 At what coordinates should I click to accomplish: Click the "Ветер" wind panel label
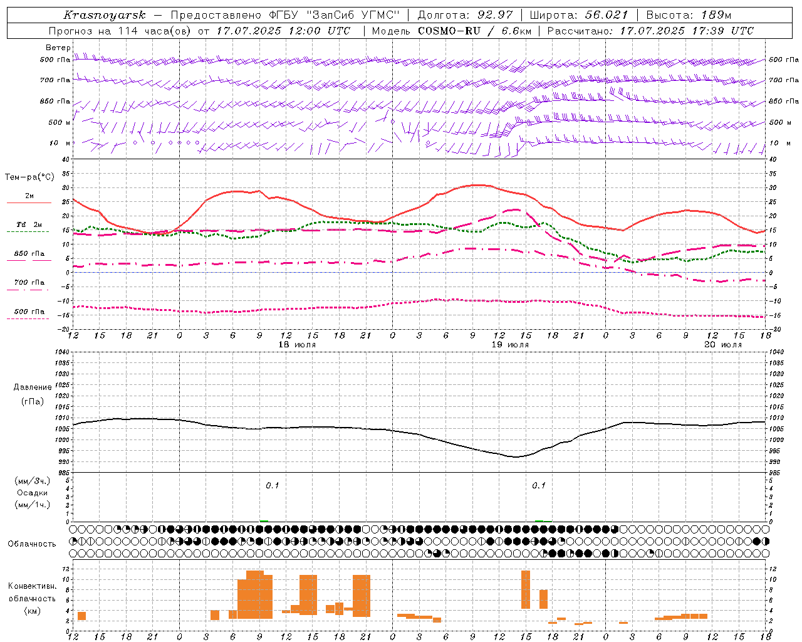pos(58,48)
